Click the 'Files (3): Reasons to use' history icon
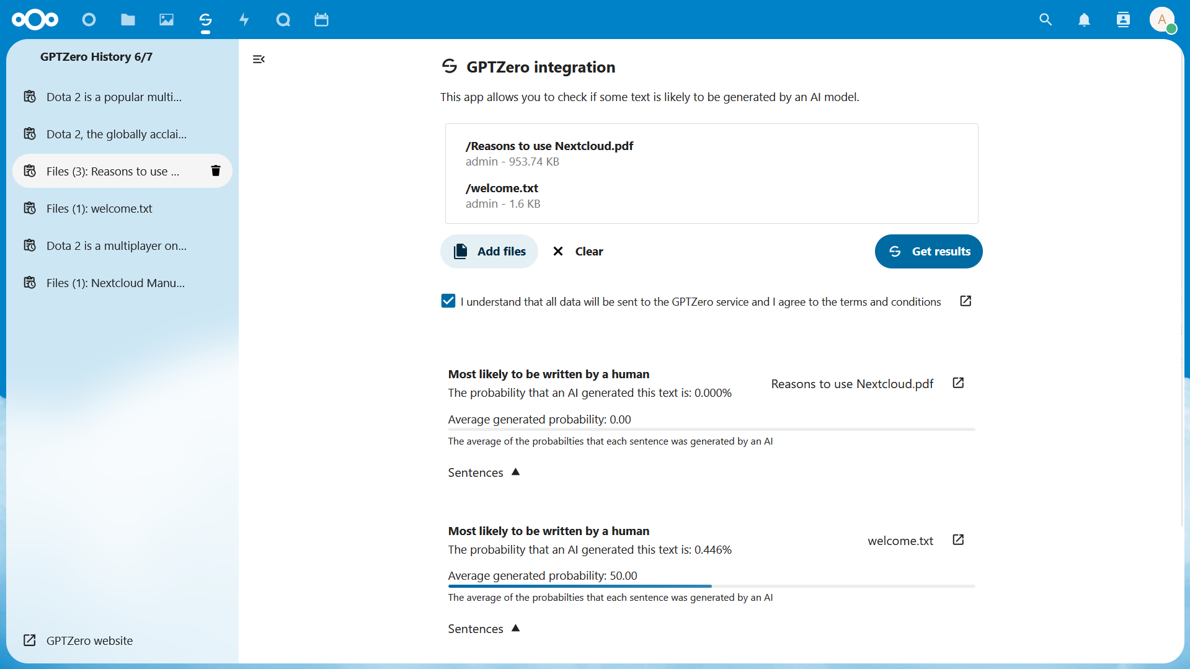Image resolution: width=1190 pixels, height=669 pixels. pyautogui.click(x=30, y=171)
